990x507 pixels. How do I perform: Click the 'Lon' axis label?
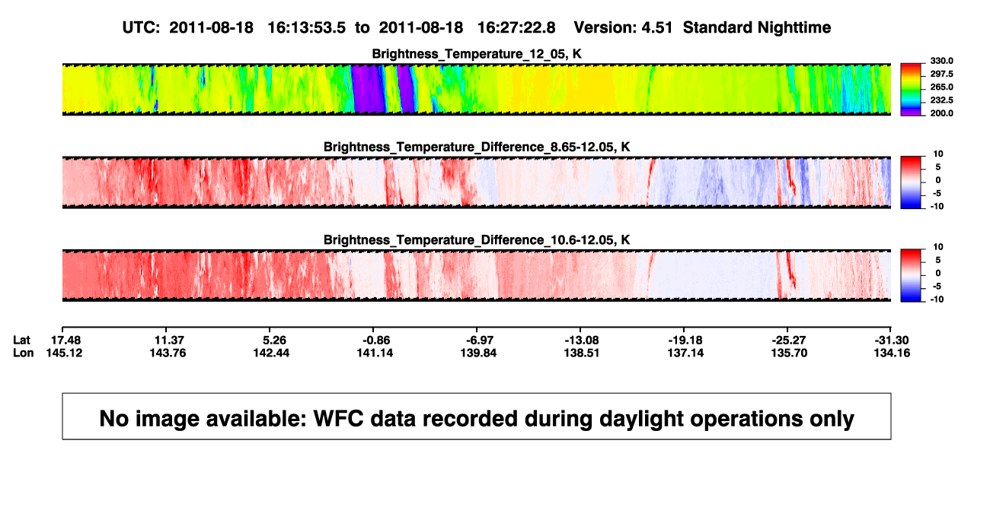pos(23,353)
